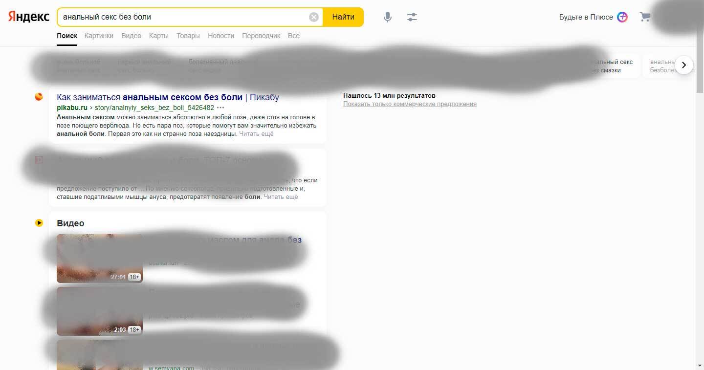Viewport: 704px width, 370px height.
Task: Open the Карты tab
Action: click(x=159, y=36)
